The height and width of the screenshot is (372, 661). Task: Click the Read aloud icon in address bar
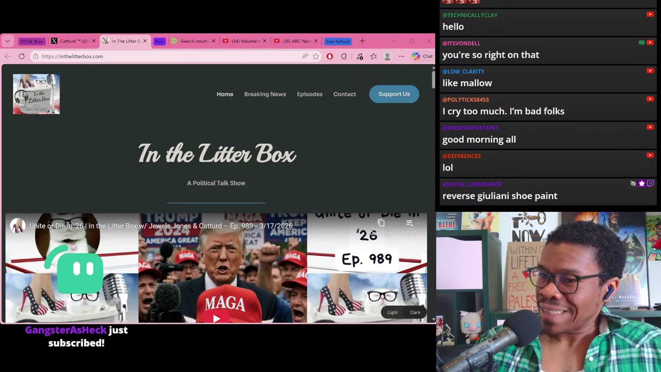[x=305, y=56]
